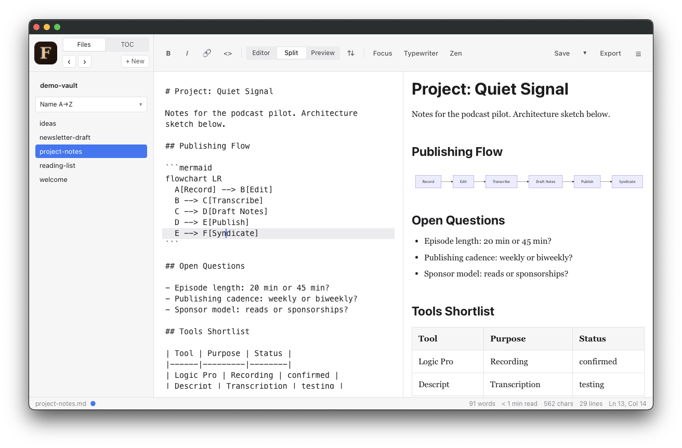Open the hamburger menu icon
Screen dimensions: 682x448
coord(638,54)
